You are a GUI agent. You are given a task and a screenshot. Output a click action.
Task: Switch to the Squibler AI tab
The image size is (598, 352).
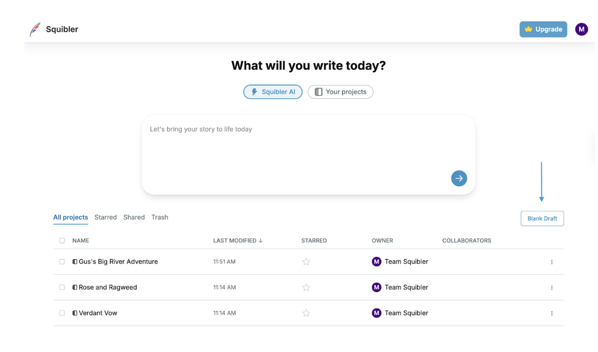pyautogui.click(x=273, y=92)
